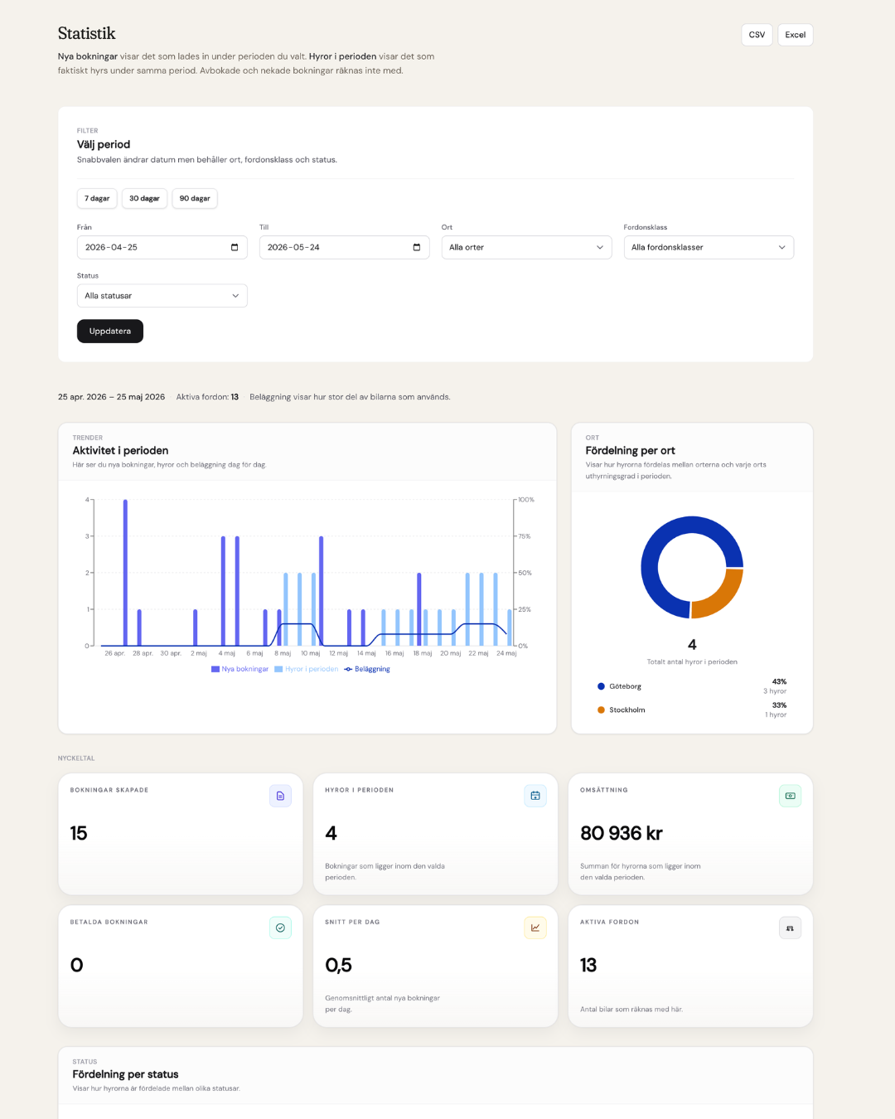Click chart icon on Snitt per dag card
The height and width of the screenshot is (1119, 895).
[x=535, y=928]
